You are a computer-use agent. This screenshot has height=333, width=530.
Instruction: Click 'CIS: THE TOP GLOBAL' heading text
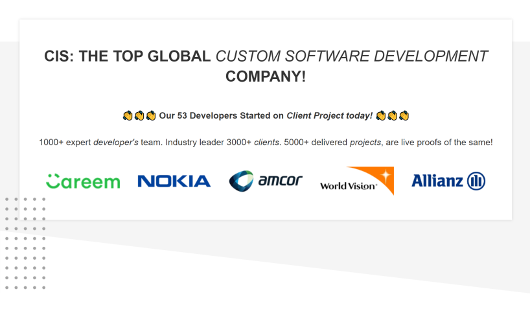(x=128, y=56)
